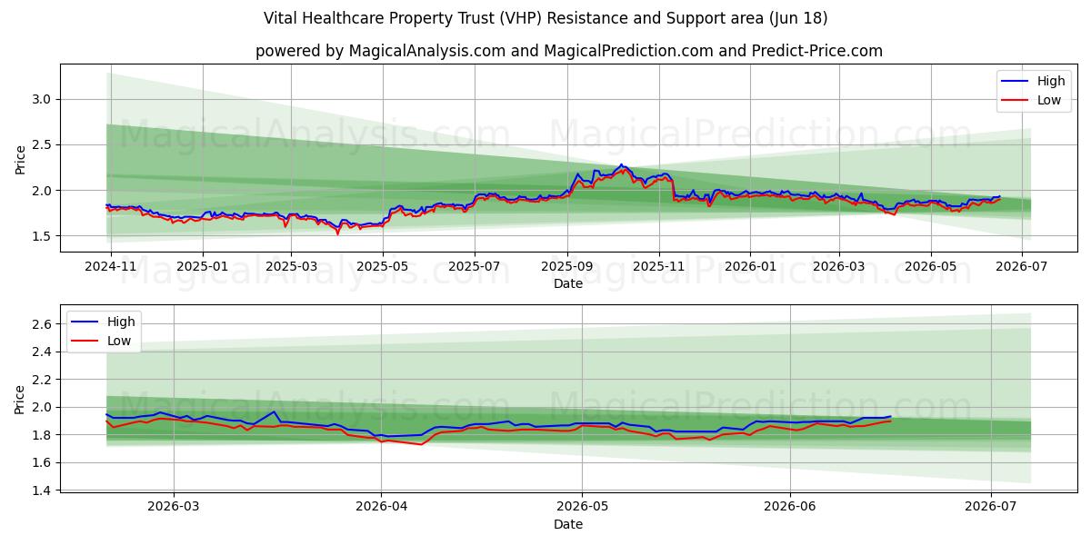Click the bottom chart x-axis label '2026-06'
The width and height of the screenshot is (1091, 545).
(790, 505)
